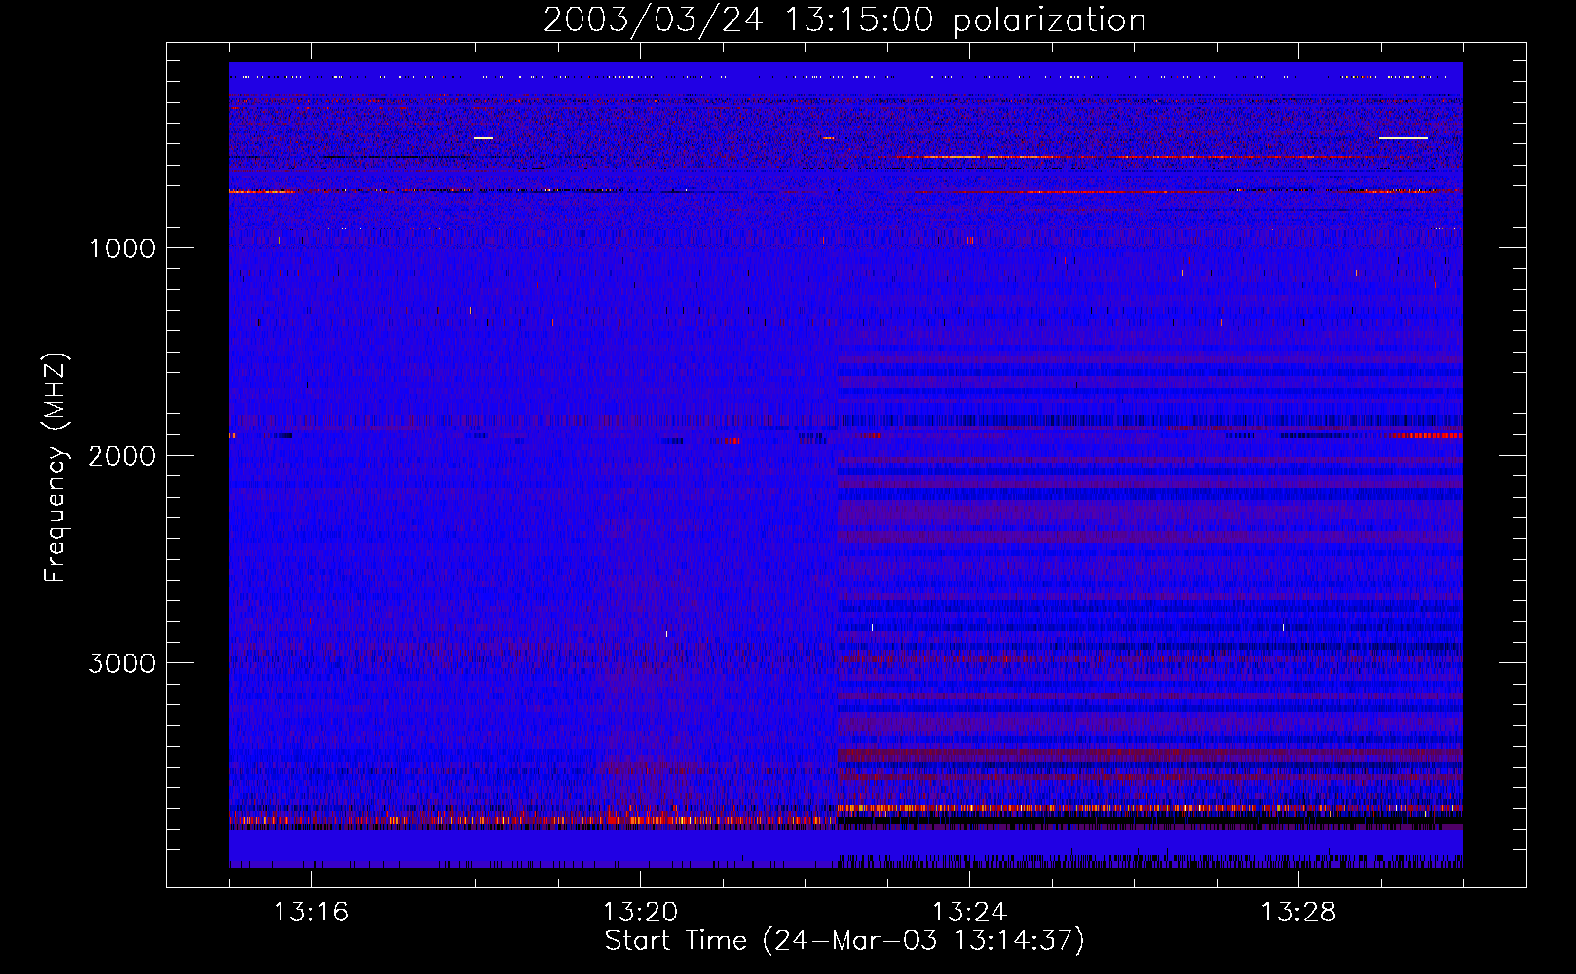Click the 1000 frequency tick label

[122, 248]
